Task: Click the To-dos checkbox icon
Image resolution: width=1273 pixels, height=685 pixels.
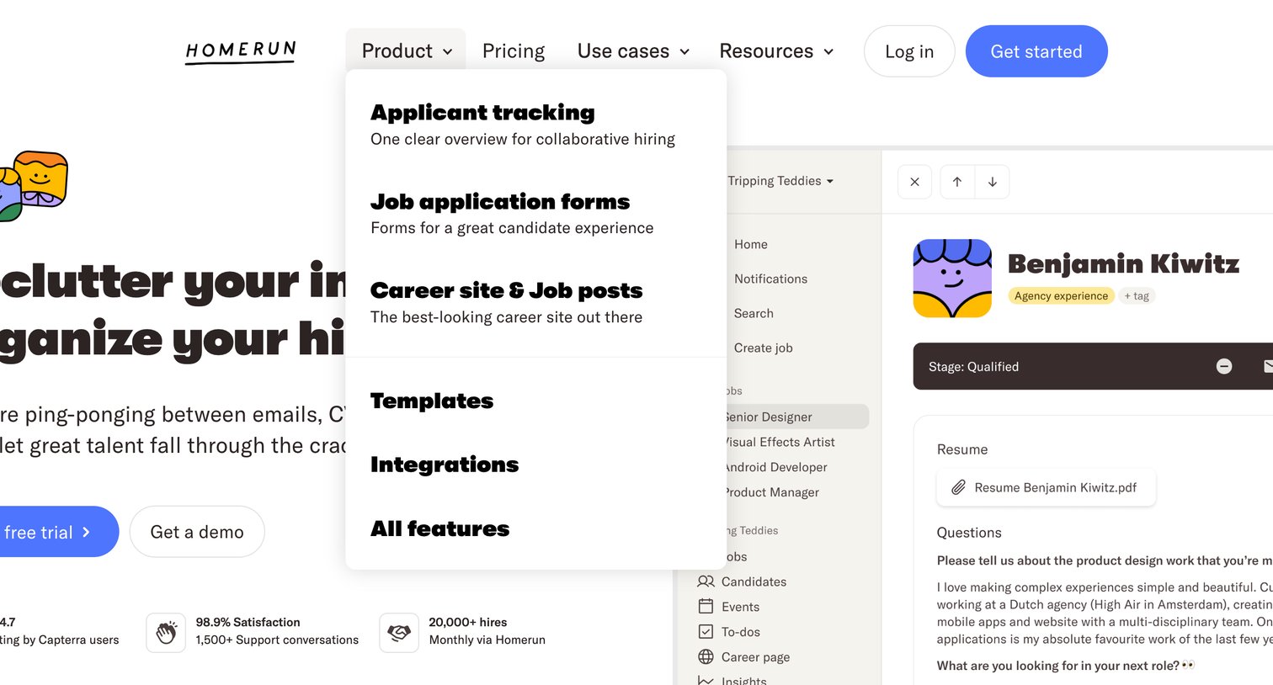Action: [706, 631]
